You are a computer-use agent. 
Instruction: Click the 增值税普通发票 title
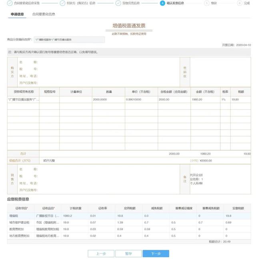(129, 26)
